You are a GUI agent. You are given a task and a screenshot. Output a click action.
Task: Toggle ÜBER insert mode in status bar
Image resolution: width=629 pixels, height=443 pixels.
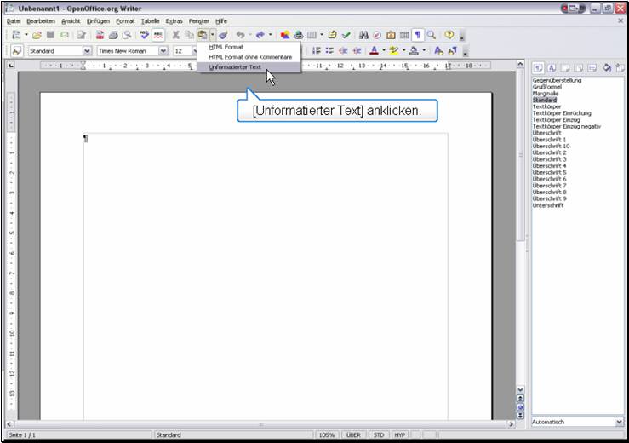[x=352, y=434]
